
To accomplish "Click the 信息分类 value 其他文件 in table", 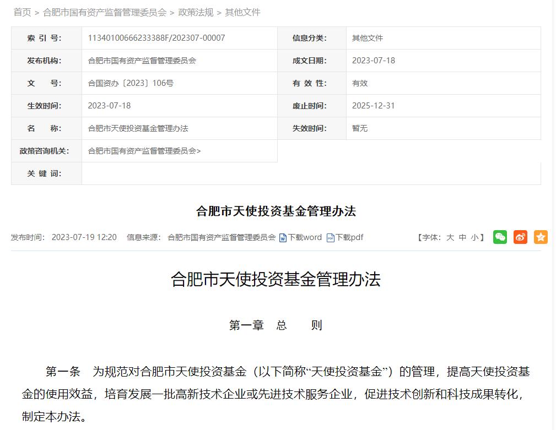I will click(368, 38).
